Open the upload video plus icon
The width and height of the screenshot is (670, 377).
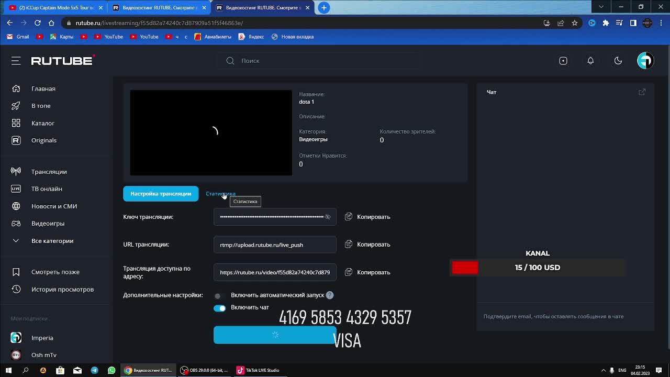tap(563, 61)
